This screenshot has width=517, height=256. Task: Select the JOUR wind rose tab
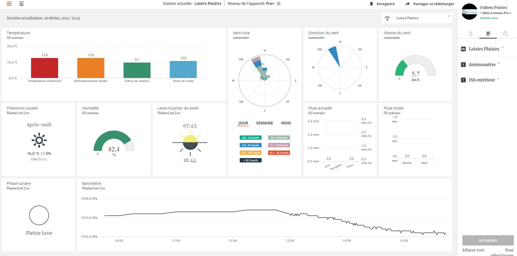pos(243,123)
